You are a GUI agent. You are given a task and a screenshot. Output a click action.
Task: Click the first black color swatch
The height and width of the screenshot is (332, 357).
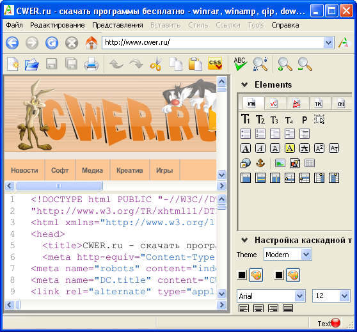(242, 275)
